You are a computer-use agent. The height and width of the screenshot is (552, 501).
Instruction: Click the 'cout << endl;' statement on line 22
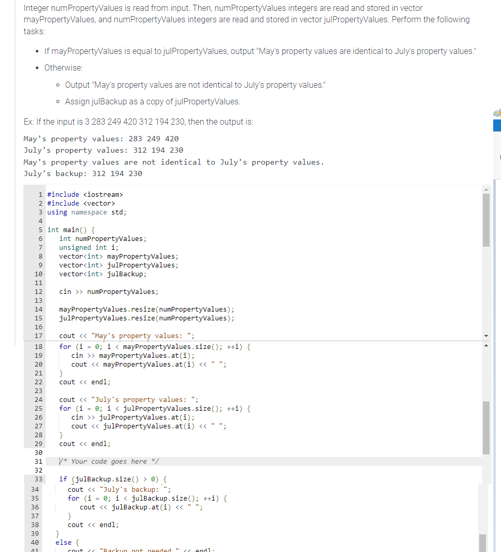82,382
